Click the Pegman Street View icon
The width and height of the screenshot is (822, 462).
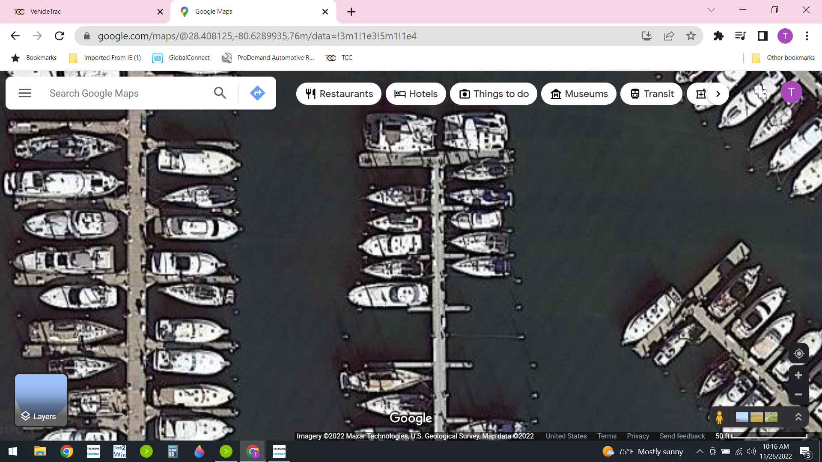tap(719, 417)
